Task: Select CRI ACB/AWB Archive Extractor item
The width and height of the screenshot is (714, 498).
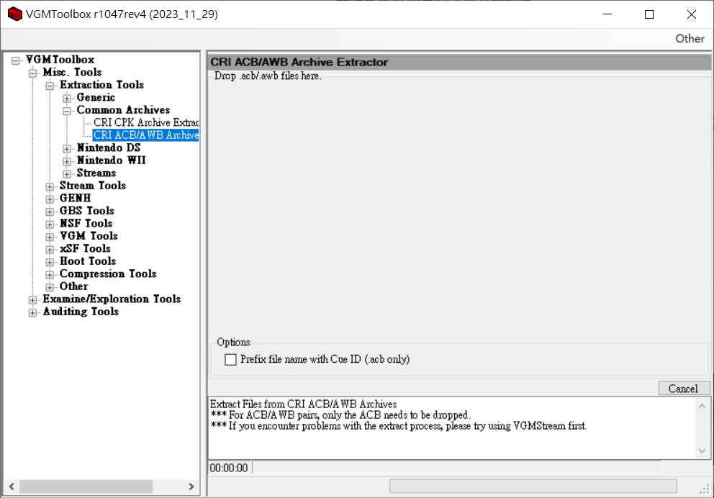Action: point(145,135)
